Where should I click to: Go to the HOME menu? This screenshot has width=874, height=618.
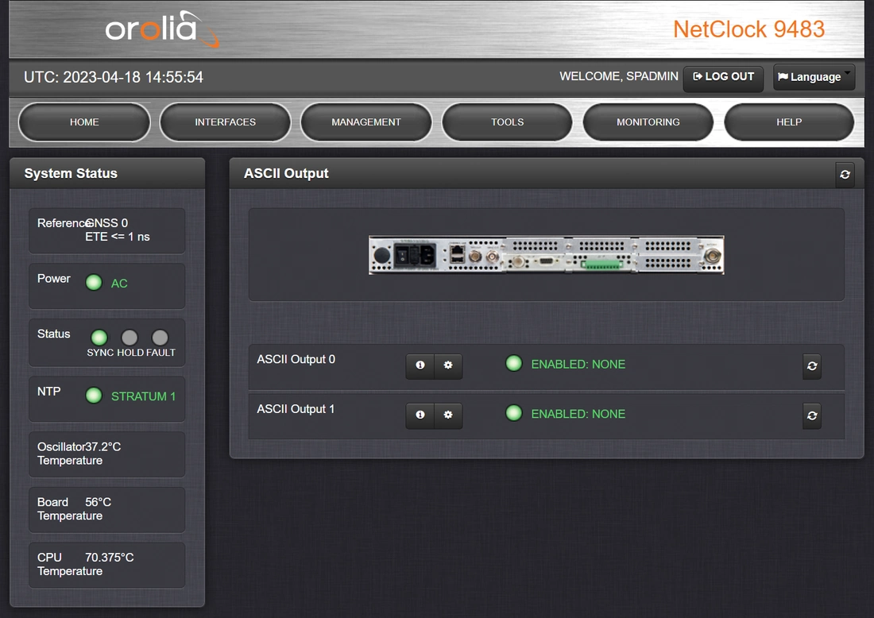[84, 122]
